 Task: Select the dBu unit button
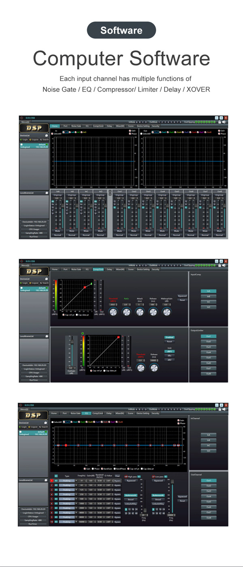pos(169,355)
